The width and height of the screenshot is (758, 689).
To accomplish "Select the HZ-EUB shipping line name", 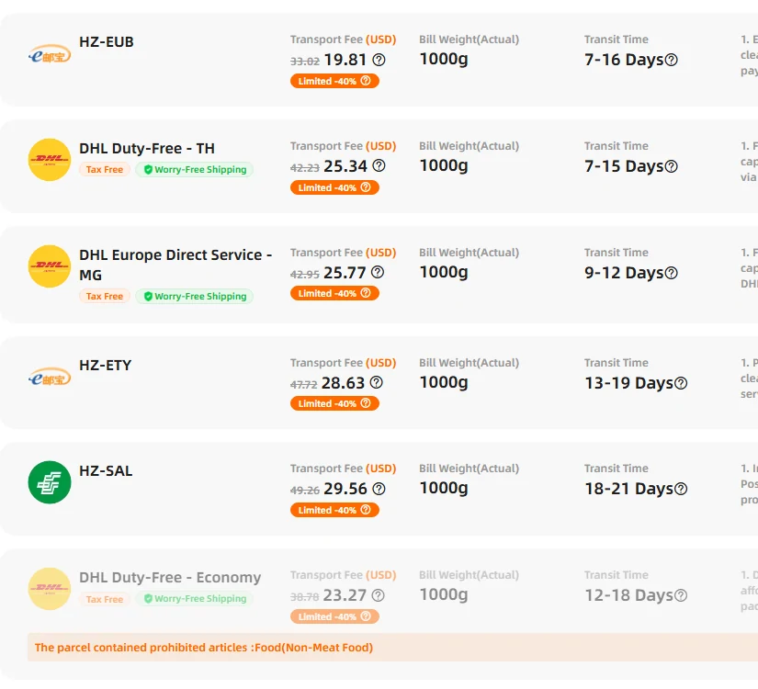I will [x=107, y=41].
